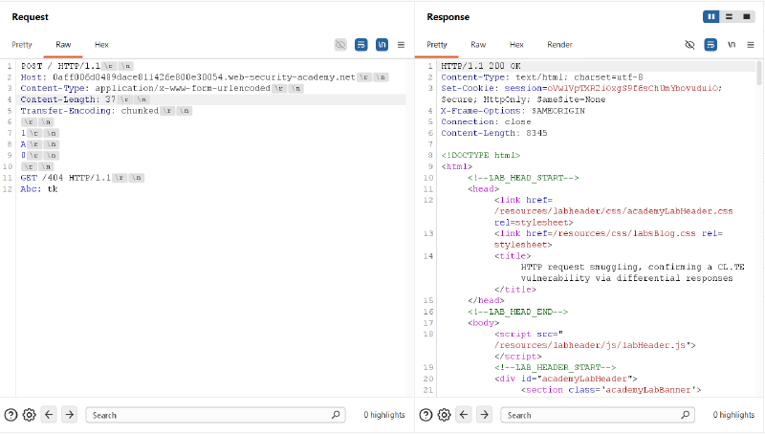Open help icon under Request panel
The height and width of the screenshot is (434, 765).
[11, 415]
